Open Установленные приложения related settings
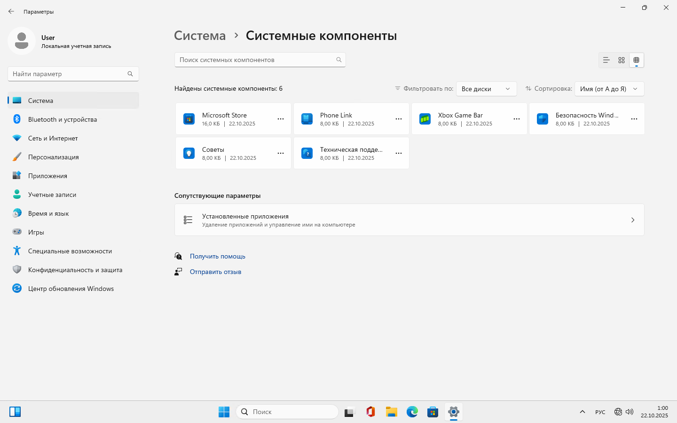Screen dimensions: 677x423 pyautogui.click(x=409, y=220)
